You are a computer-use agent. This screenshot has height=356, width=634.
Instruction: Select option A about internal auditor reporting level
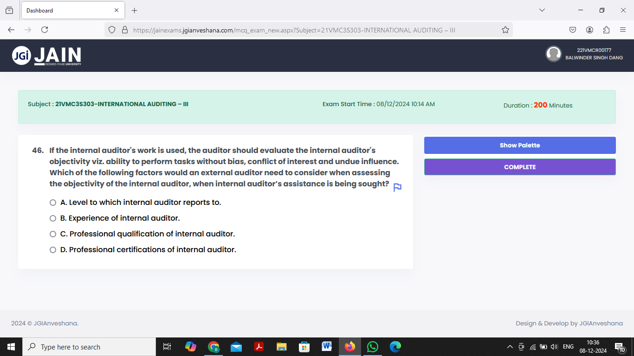(52, 202)
